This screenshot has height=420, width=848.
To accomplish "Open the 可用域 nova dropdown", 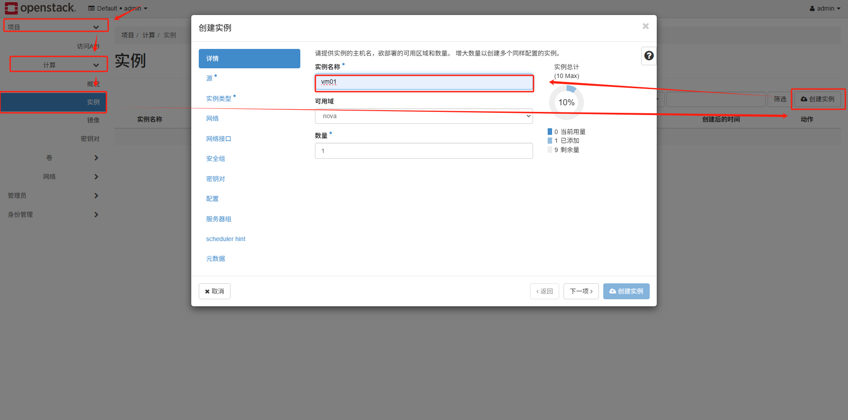I will tap(424, 116).
